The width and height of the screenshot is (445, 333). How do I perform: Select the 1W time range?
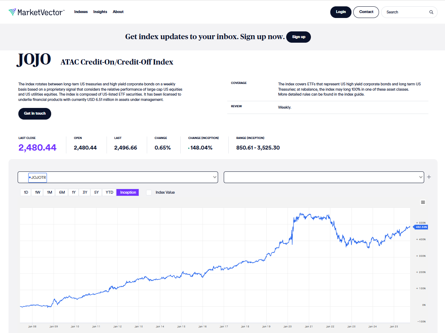tap(38, 192)
